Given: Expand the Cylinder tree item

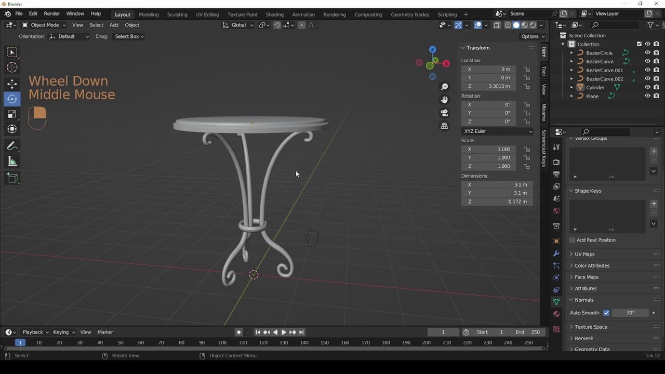Looking at the screenshot, I should [x=571, y=87].
